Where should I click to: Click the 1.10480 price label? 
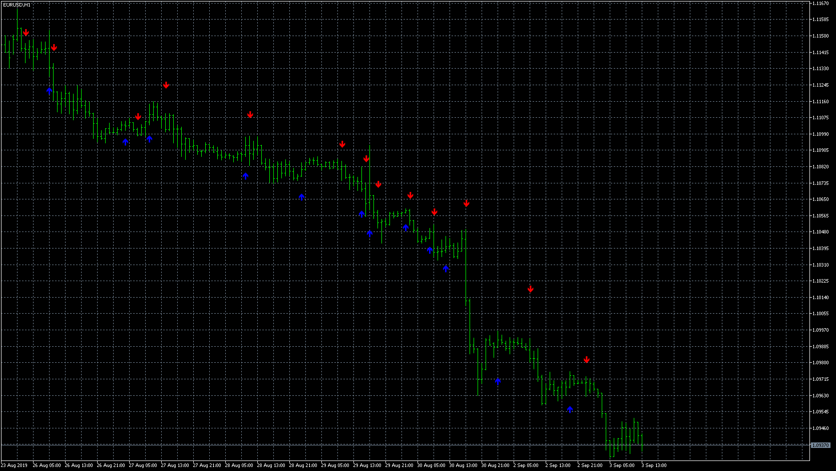click(x=821, y=232)
